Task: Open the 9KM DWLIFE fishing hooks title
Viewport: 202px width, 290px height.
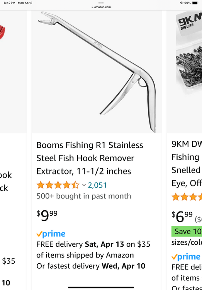Action: click(x=187, y=164)
